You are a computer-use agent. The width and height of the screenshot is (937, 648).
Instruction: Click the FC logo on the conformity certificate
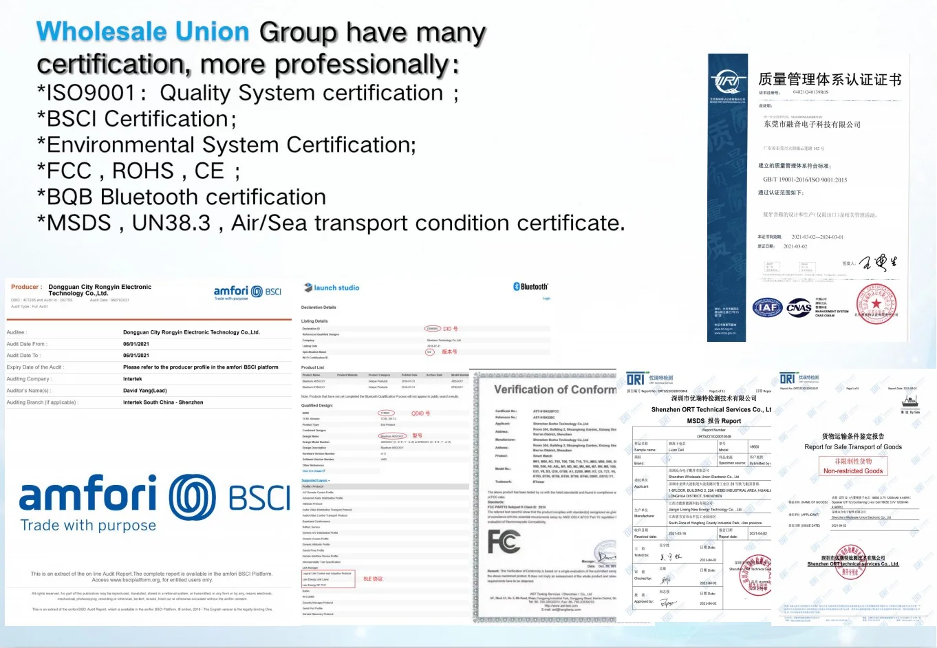[x=504, y=542]
